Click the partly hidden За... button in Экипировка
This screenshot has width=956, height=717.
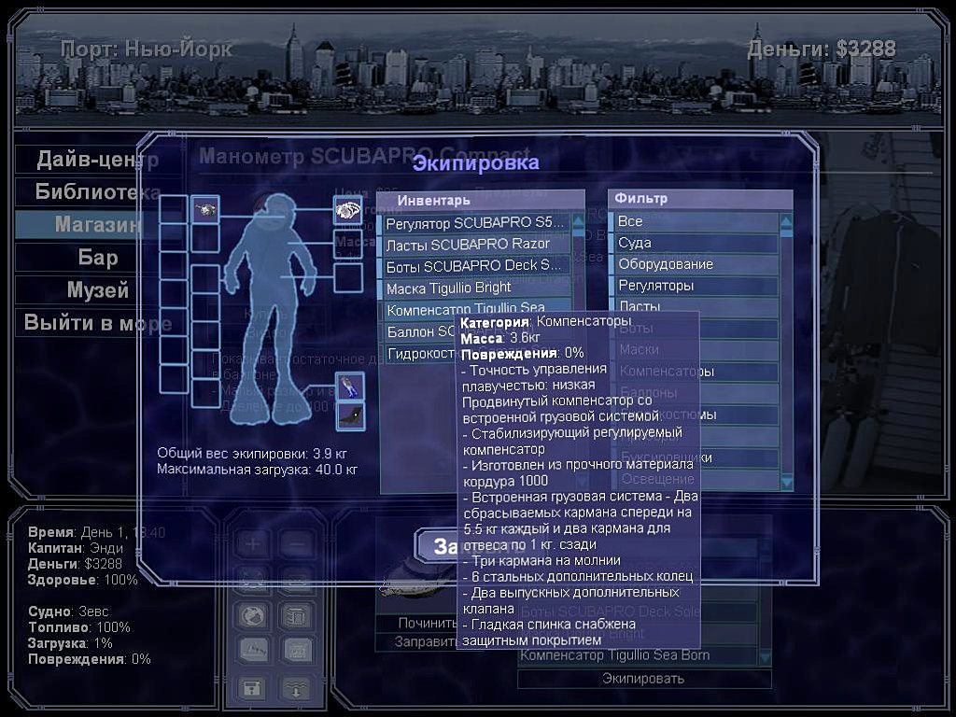437,545
